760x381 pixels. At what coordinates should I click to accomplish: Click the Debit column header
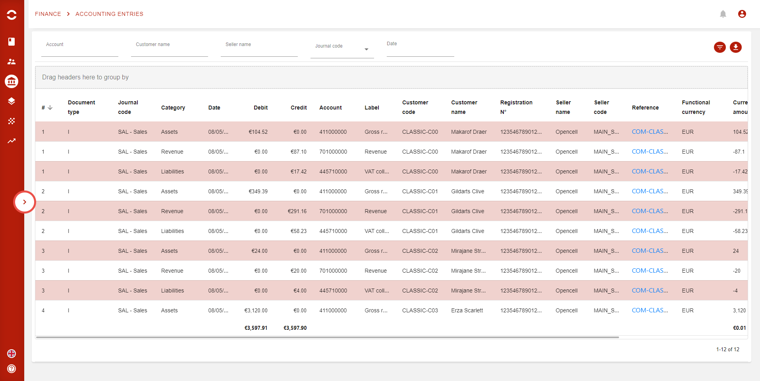coord(260,108)
